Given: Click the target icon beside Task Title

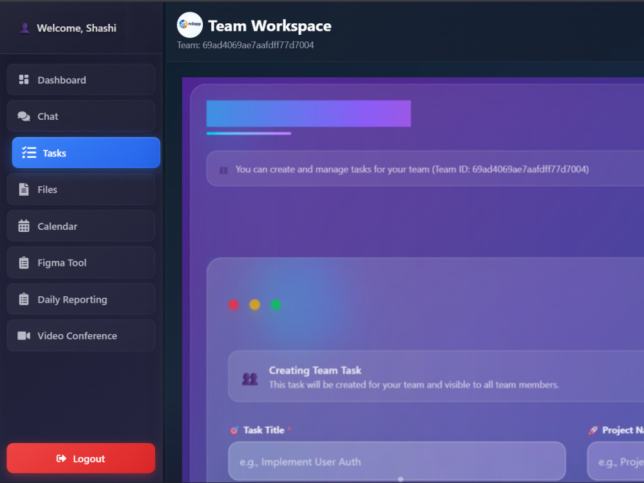Looking at the screenshot, I should pyautogui.click(x=234, y=430).
